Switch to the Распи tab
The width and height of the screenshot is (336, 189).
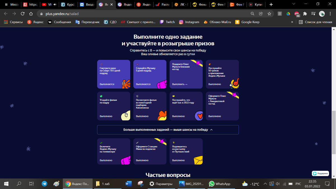click(162, 5)
